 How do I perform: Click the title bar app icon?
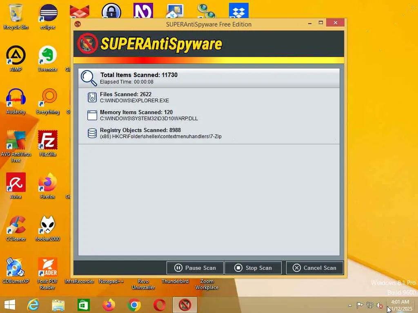(78, 24)
